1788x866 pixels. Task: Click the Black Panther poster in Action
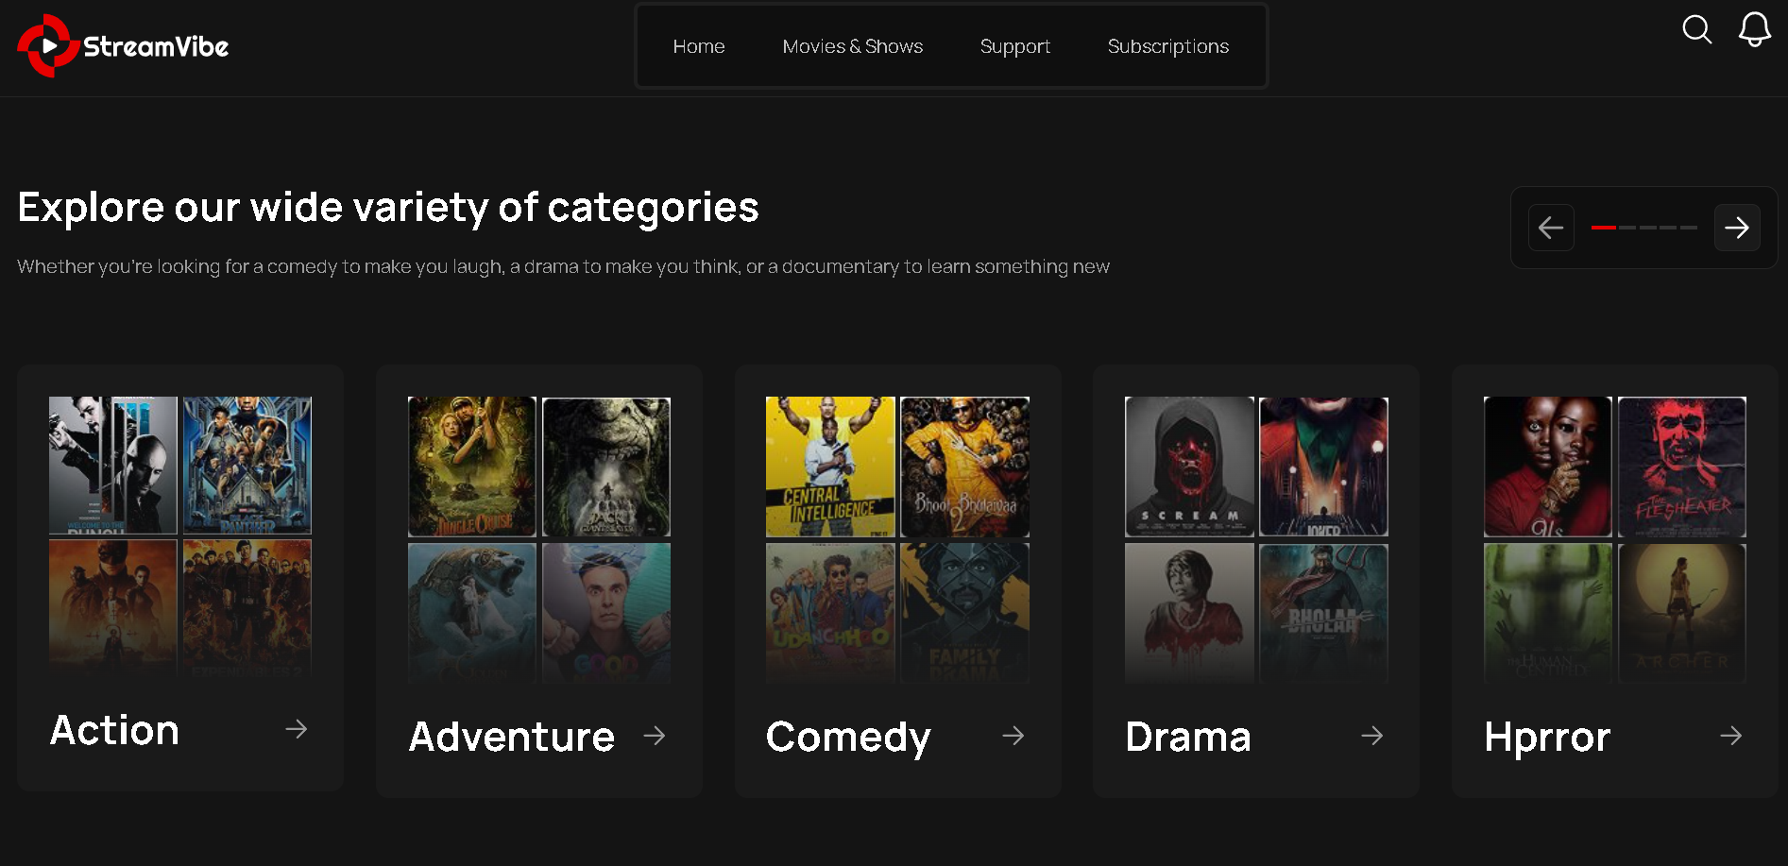click(x=246, y=465)
